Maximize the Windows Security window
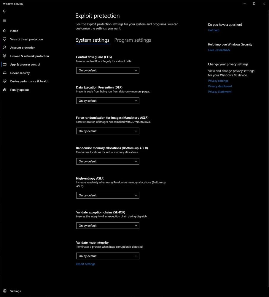 (254, 4)
